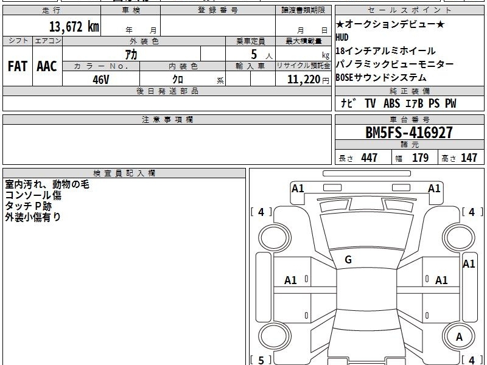The height and width of the screenshot is (365, 487).
Task: Click the 諸元 header
Action: pos(409,145)
